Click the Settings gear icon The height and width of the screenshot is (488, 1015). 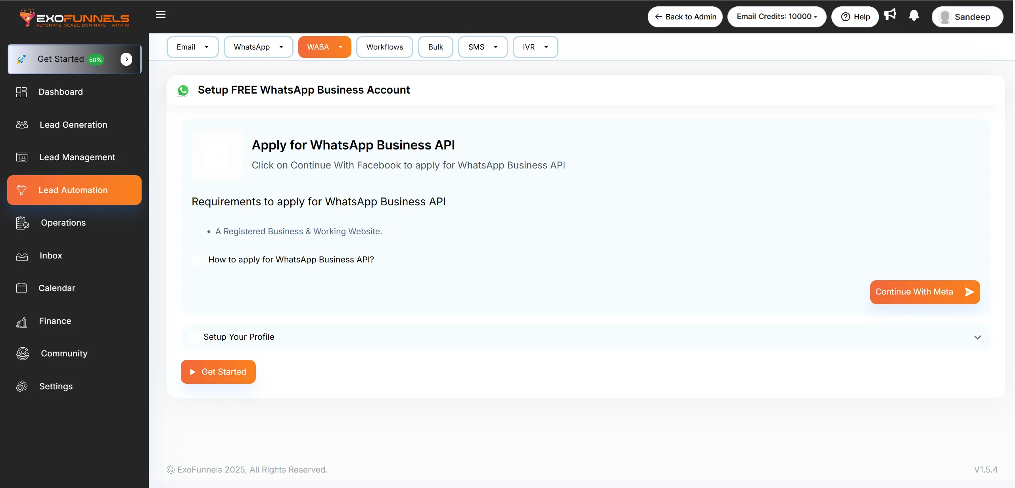tap(22, 387)
